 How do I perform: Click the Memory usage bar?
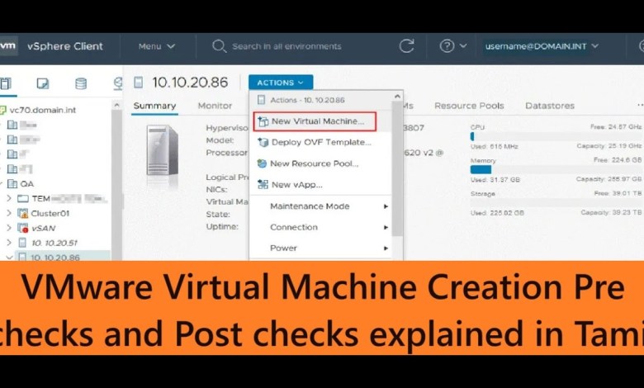tap(556, 169)
